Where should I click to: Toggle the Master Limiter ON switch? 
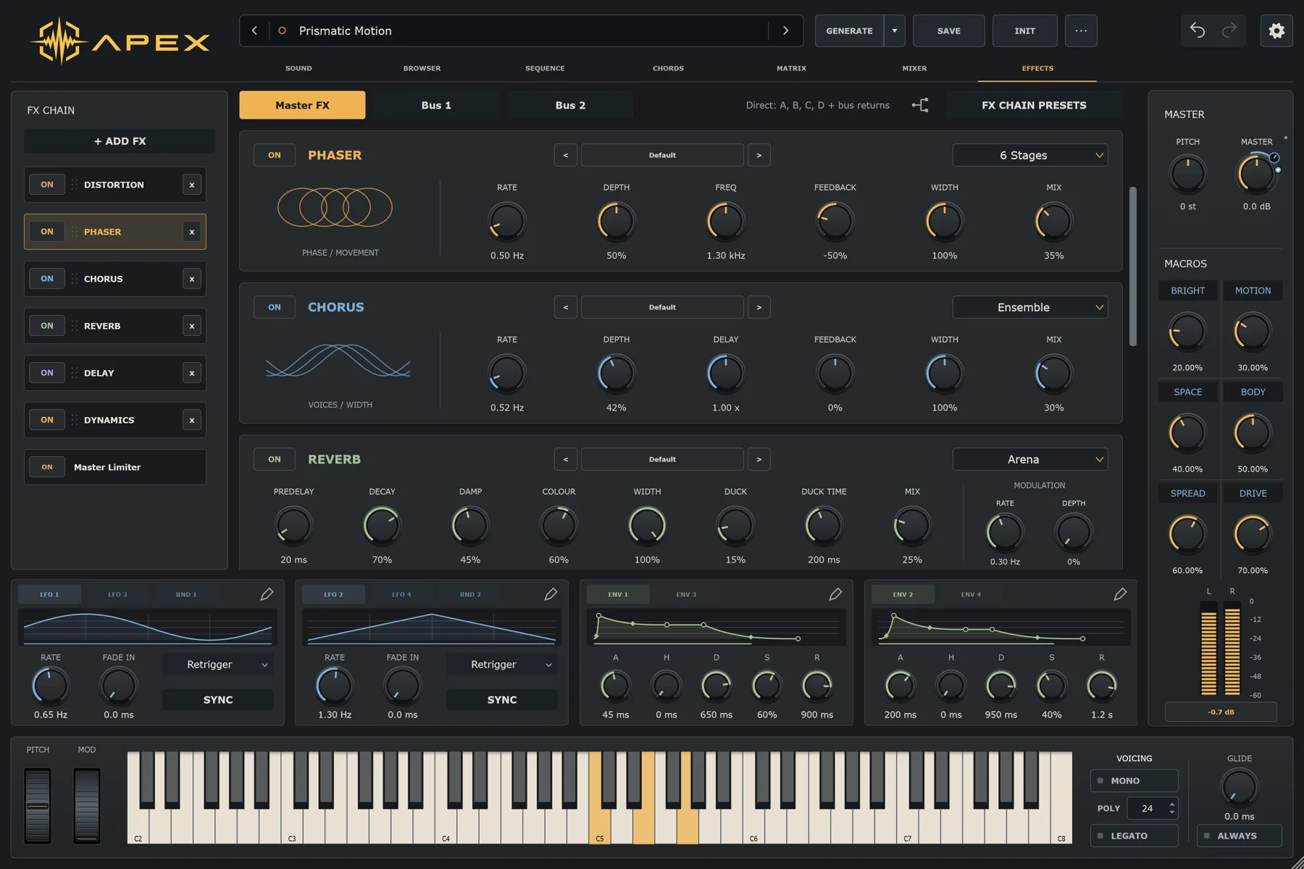tap(47, 467)
